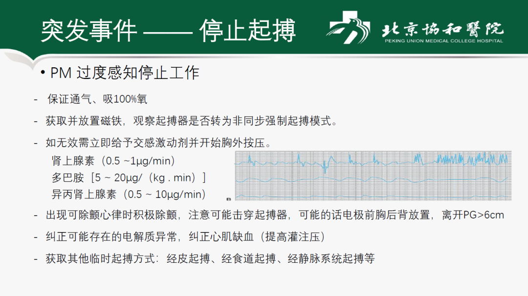This screenshot has height=296, width=528.
Task: Click the text 离开PG>6cm
Action: tap(473, 215)
